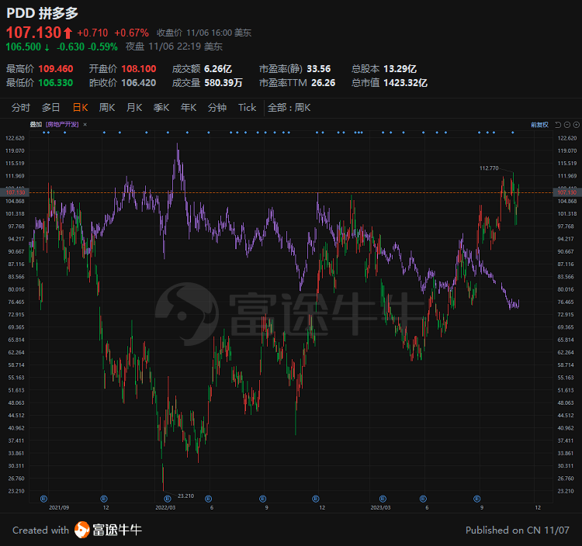Screen dimensions: 582x546
Task: Click the 开盘价 value 108.100
Action: [x=139, y=69]
